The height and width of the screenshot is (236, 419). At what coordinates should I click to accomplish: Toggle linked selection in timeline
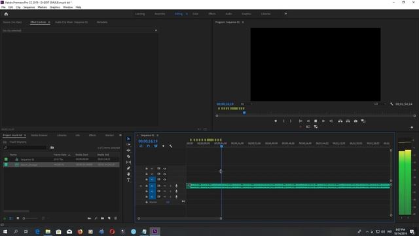pyautogui.click(x=156, y=146)
